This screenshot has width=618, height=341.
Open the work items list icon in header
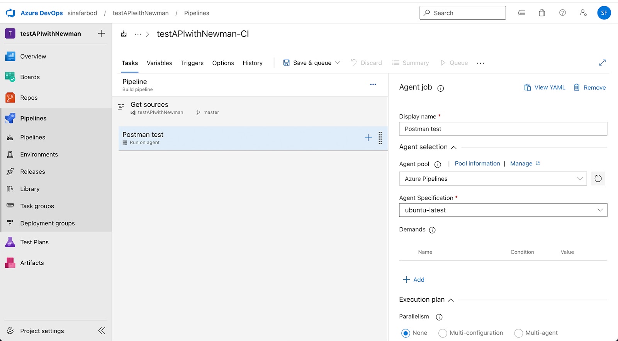click(521, 13)
